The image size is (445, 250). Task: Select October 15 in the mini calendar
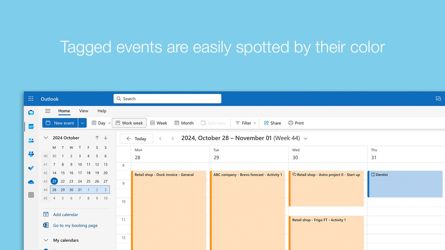coord(63,173)
